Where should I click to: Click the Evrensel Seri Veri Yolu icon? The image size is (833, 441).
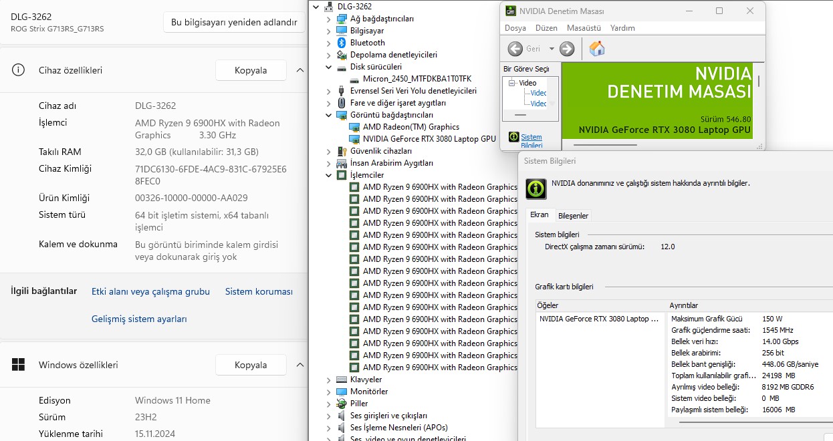click(342, 91)
